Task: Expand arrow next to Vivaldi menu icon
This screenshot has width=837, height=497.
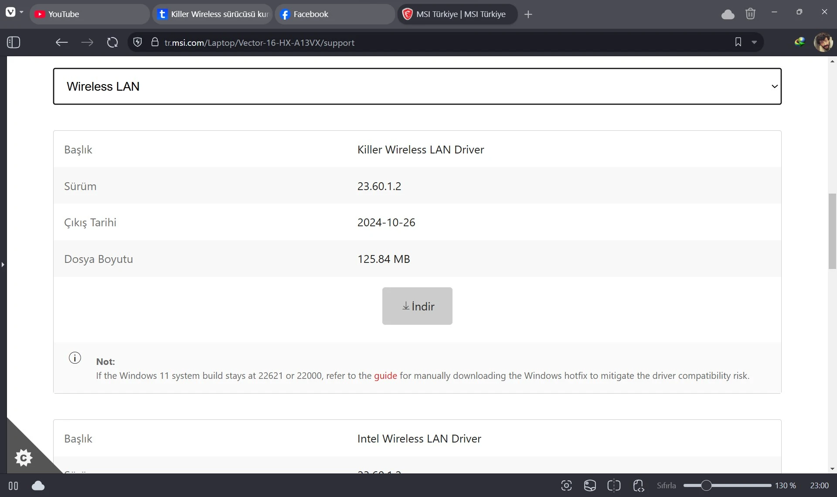Action: 21,12
